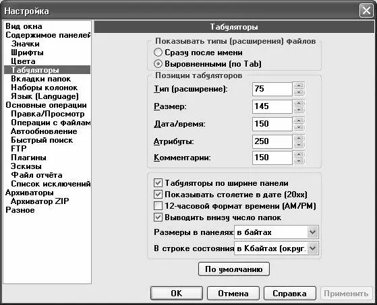Click the 'По умолчанию' button
377x305 pixels.
[234, 269]
